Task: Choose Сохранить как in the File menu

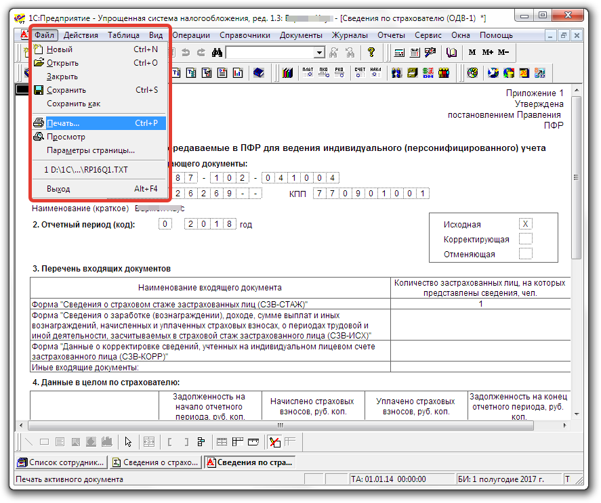Action: point(100,104)
